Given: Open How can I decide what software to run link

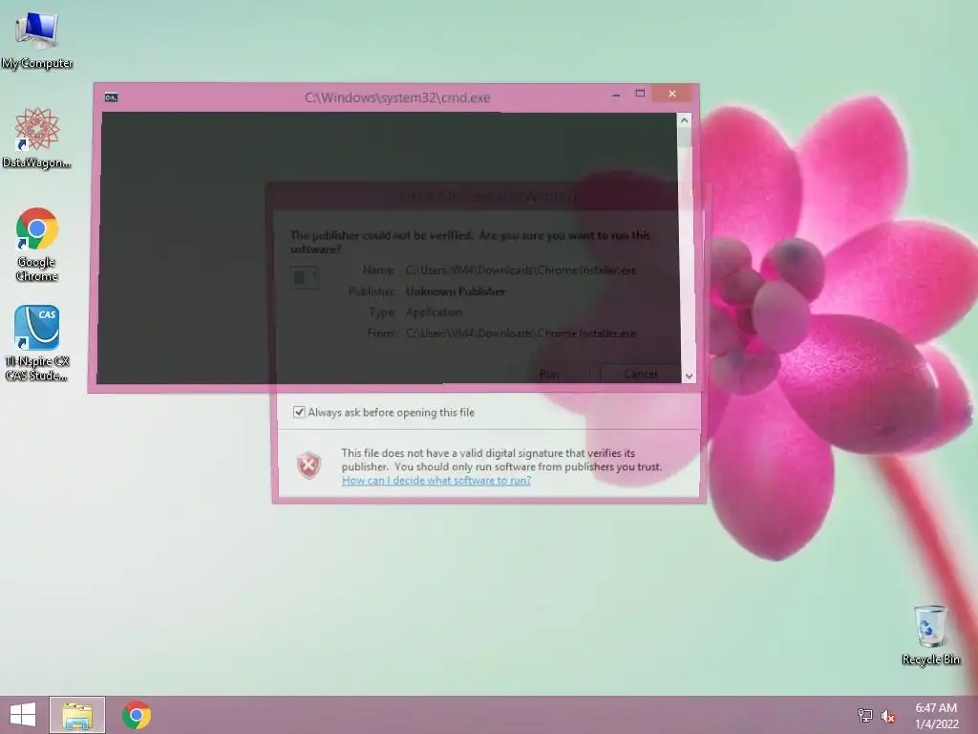Looking at the screenshot, I should [436, 480].
